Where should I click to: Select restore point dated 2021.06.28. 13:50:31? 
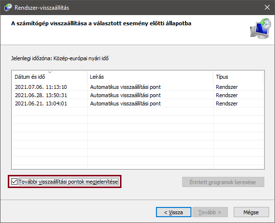tap(137, 95)
